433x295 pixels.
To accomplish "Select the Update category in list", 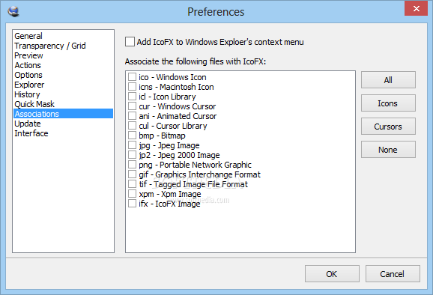I will tap(28, 124).
